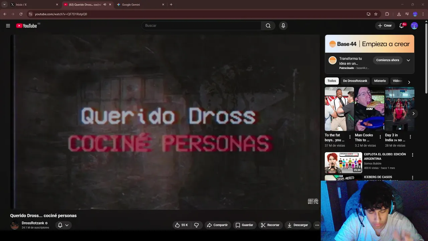This screenshot has width=428, height=241.
Task: Open DrossRotzank channel name link
Action: coord(33,223)
